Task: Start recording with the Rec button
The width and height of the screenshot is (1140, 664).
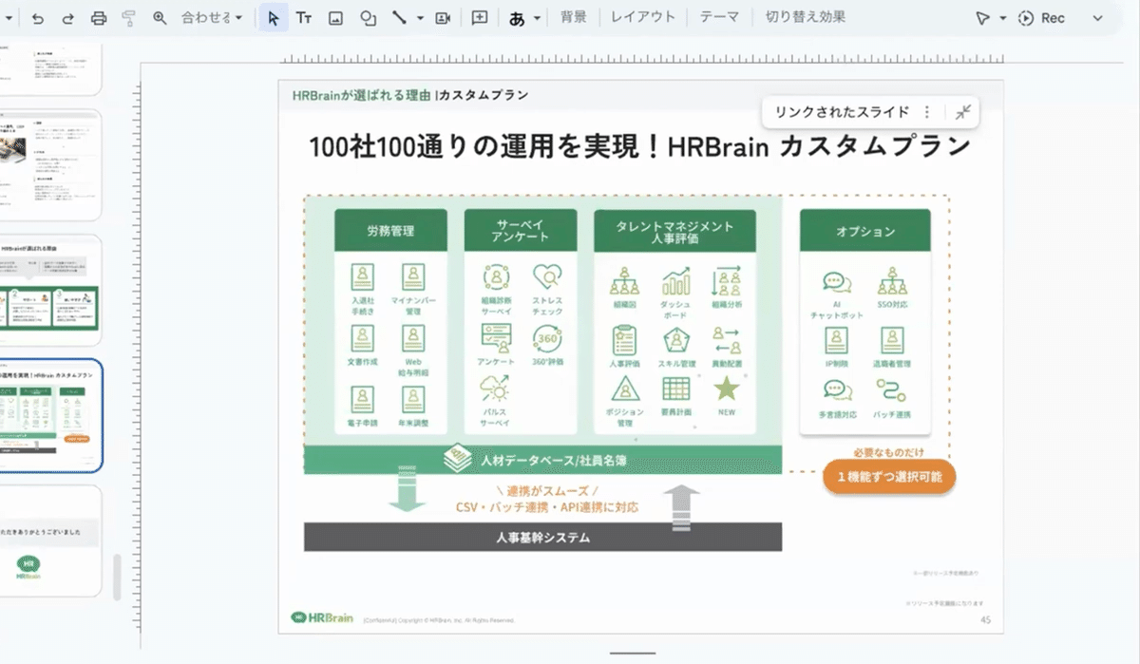Action: pyautogui.click(x=1042, y=18)
